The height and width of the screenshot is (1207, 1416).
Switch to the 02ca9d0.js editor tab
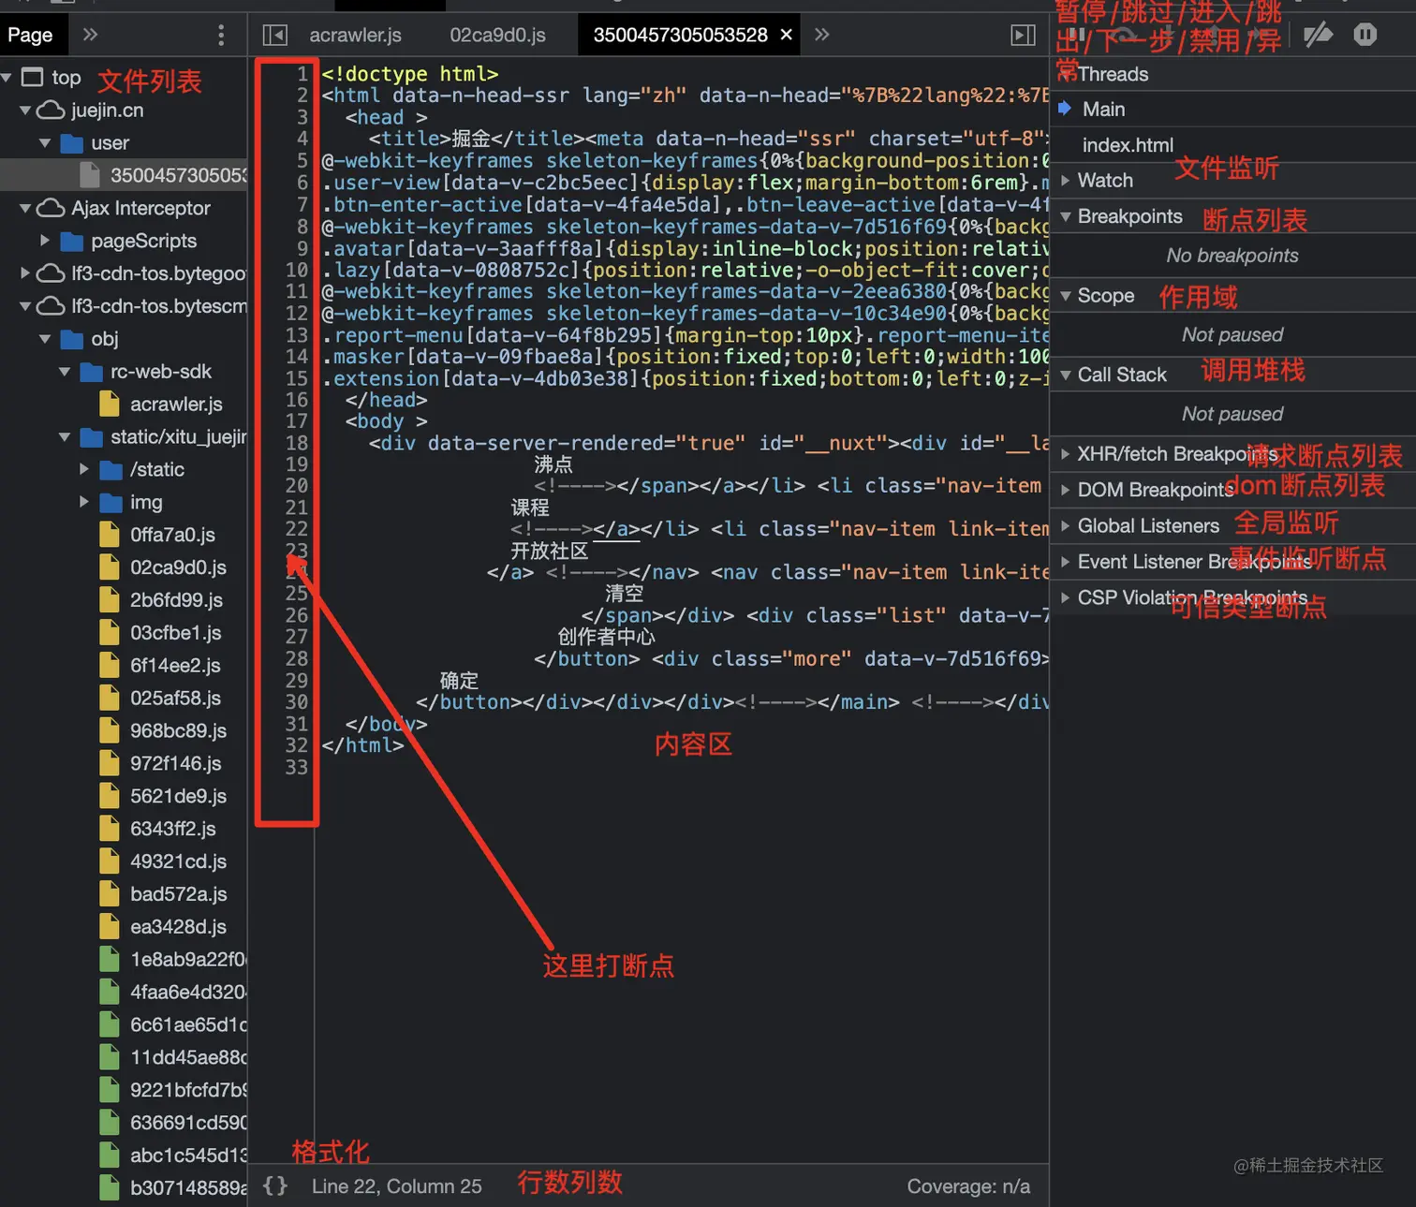click(x=497, y=36)
